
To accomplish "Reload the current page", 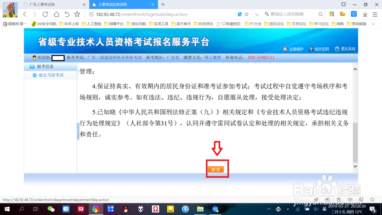I will [x=45, y=15].
